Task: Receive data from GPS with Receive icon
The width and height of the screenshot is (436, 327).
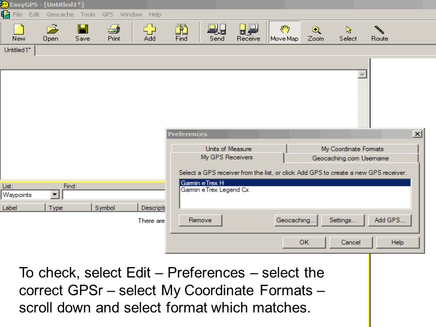Action: point(248,33)
